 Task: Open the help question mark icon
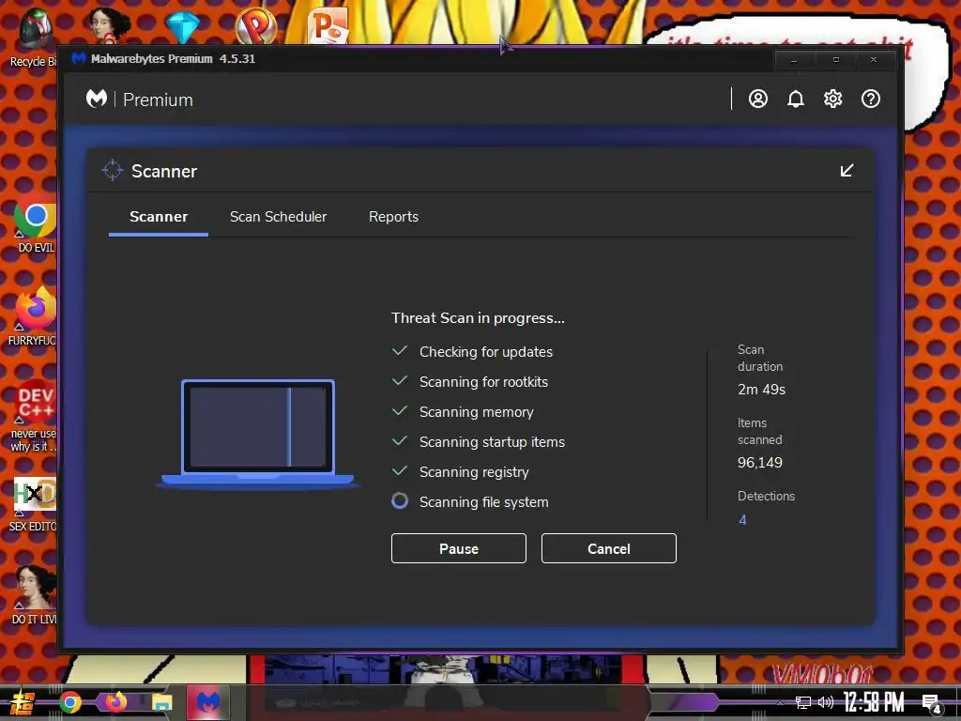pyautogui.click(x=871, y=99)
